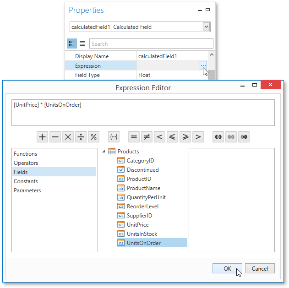Click the QuantityPerUnit text field icon
This screenshot has width=289, height=288.
(121, 197)
